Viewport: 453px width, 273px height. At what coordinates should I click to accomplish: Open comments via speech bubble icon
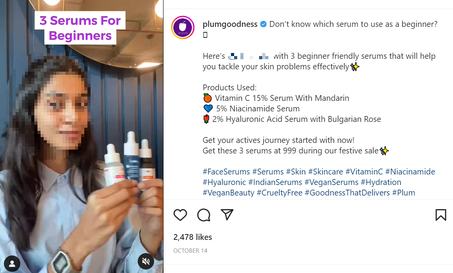(x=204, y=215)
